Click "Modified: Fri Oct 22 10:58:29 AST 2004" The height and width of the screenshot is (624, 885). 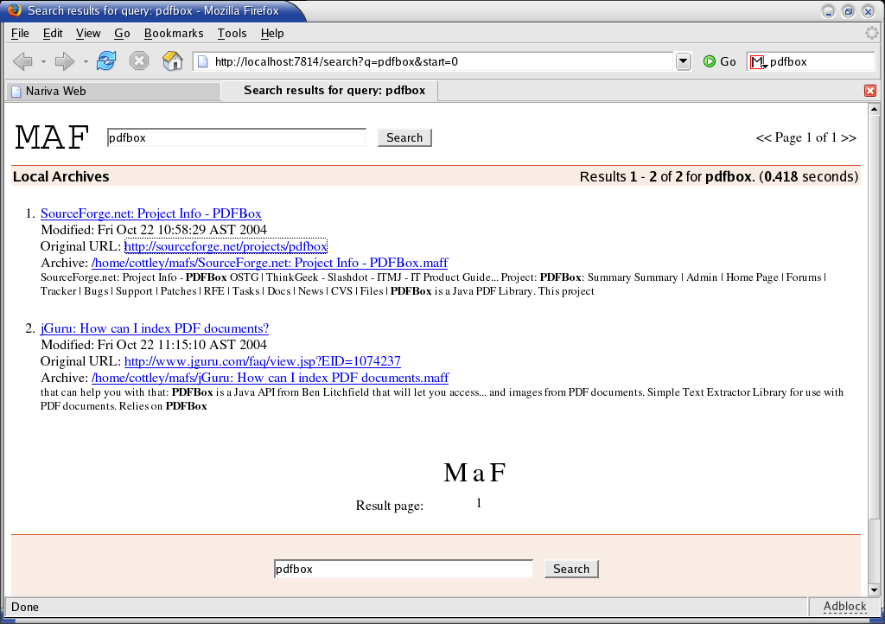[154, 230]
